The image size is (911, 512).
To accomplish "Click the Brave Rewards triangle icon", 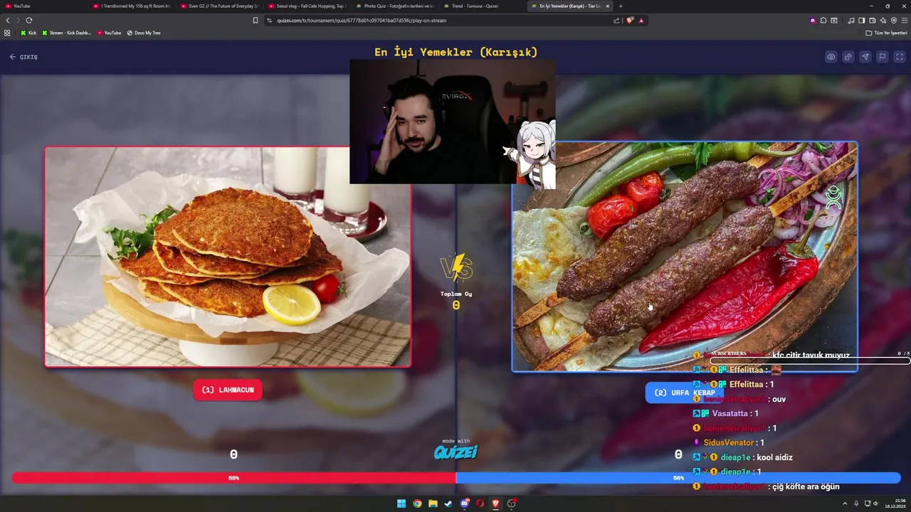I will pos(641,21).
